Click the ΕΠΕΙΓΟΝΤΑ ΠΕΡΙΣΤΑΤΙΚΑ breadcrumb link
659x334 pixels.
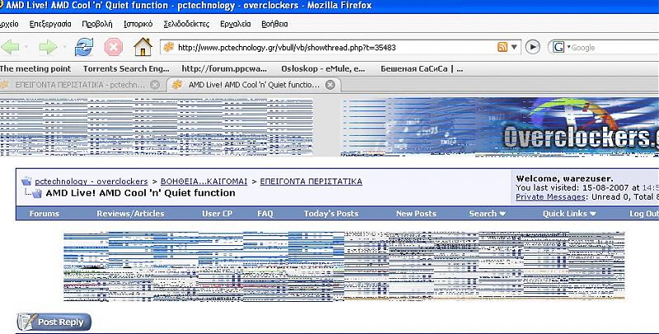coord(311,181)
